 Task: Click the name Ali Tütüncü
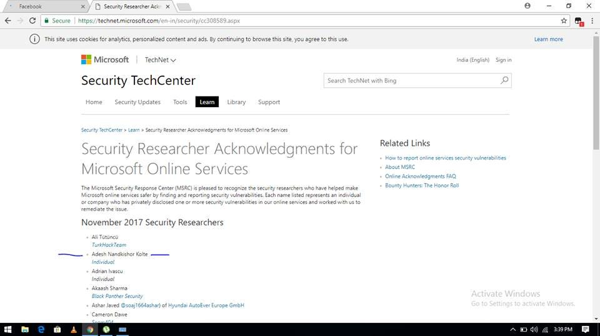105,237
